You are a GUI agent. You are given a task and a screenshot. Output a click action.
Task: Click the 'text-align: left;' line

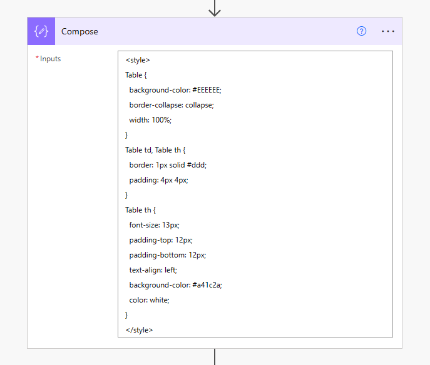[153, 270]
